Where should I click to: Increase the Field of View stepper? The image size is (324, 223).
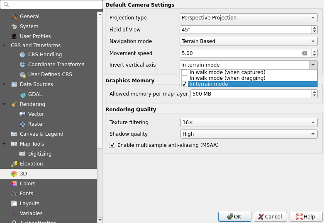click(x=314, y=28)
